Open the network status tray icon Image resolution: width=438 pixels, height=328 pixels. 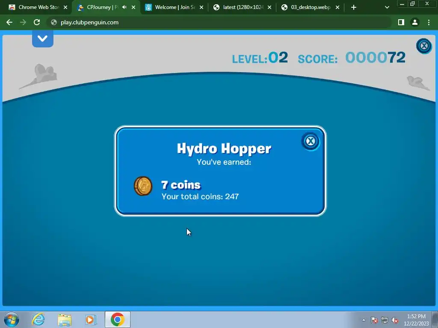[x=385, y=320]
